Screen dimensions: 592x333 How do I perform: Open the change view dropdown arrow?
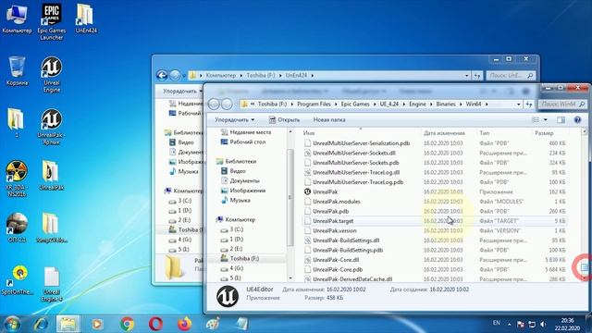545,119
